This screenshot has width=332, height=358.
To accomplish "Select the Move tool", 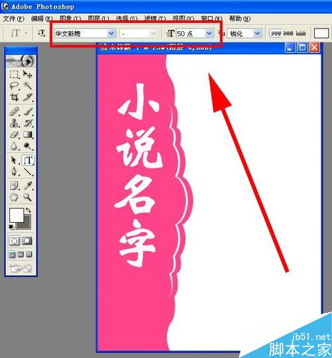I will [x=27, y=74].
